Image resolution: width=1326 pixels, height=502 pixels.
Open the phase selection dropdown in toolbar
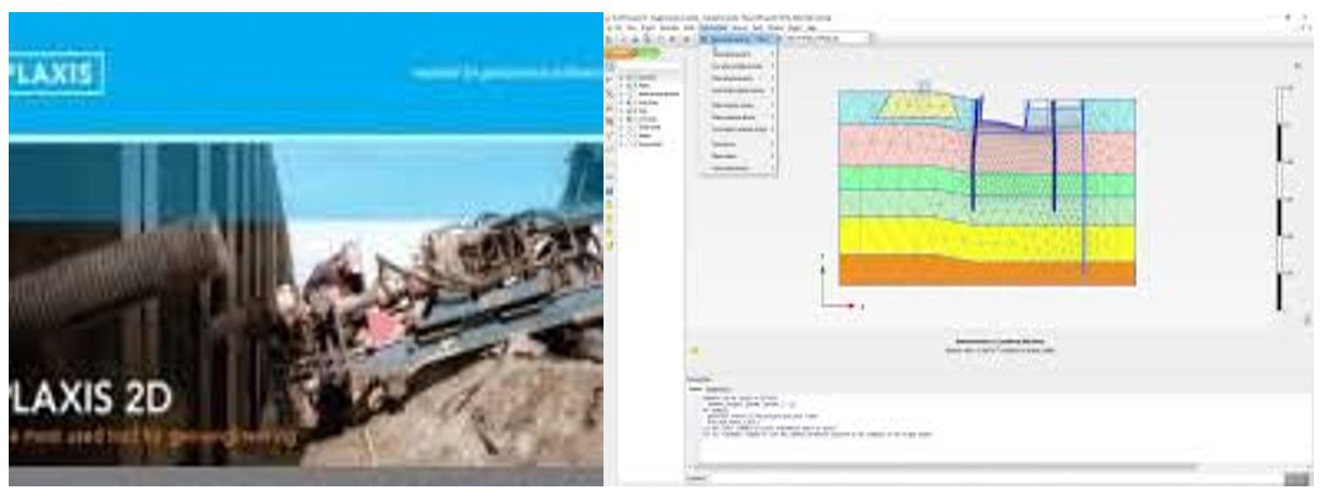(x=827, y=38)
